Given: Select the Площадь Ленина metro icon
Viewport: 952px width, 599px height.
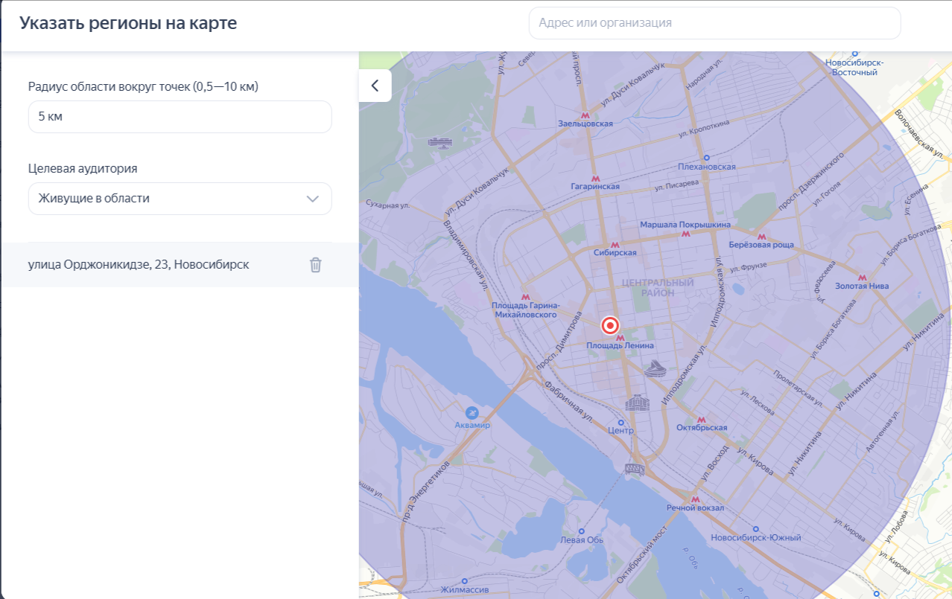Looking at the screenshot, I should click(620, 338).
